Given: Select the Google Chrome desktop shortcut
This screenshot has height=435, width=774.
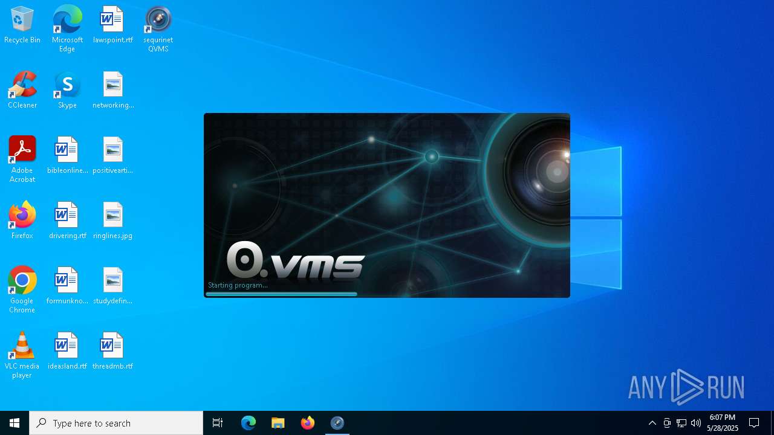Looking at the screenshot, I should 22,290.
